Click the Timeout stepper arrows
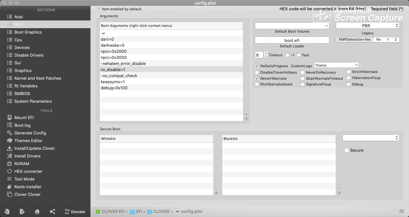Image resolution: width=409 pixels, height=217 pixels. pos(266,55)
